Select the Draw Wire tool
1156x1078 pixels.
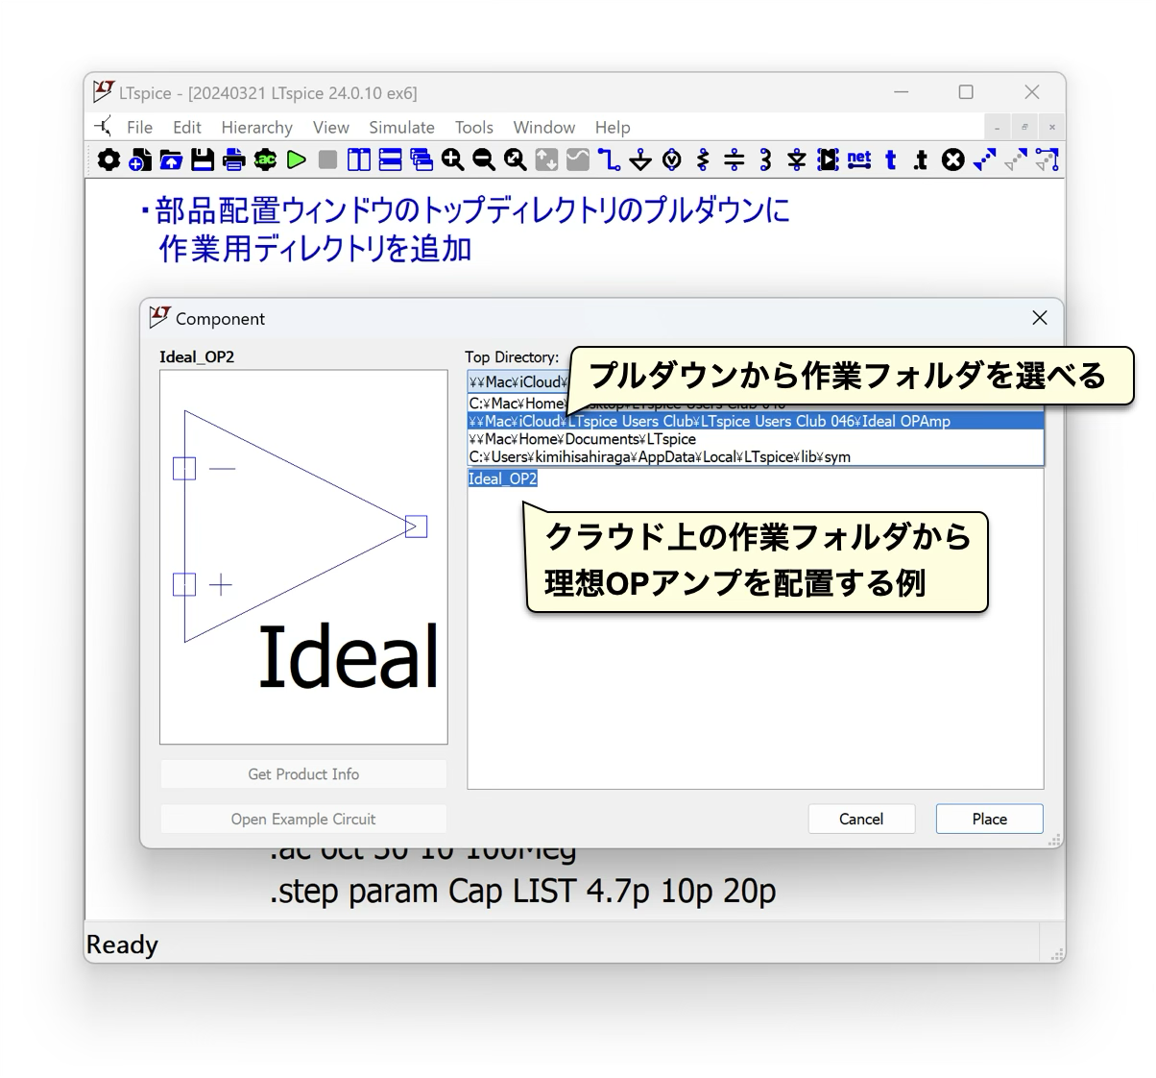(609, 160)
